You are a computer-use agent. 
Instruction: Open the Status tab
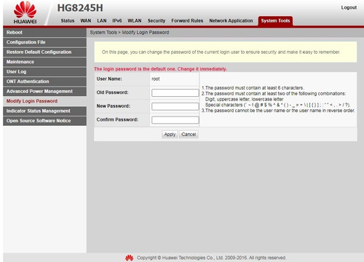pyautogui.click(x=68, y=20)
